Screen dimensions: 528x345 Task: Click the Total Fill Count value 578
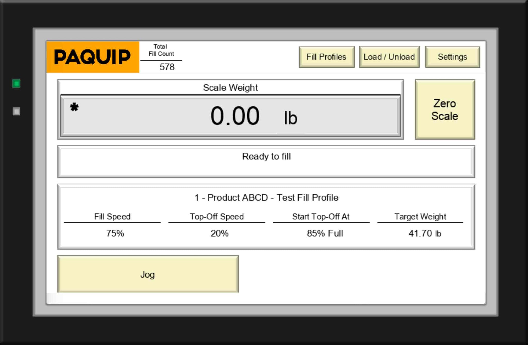167,67
